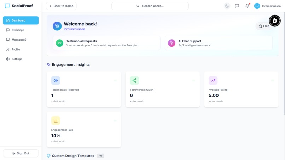Click the crown avatar icon
The height and width of the screenshot is (160, 285).
pos(57,26)
